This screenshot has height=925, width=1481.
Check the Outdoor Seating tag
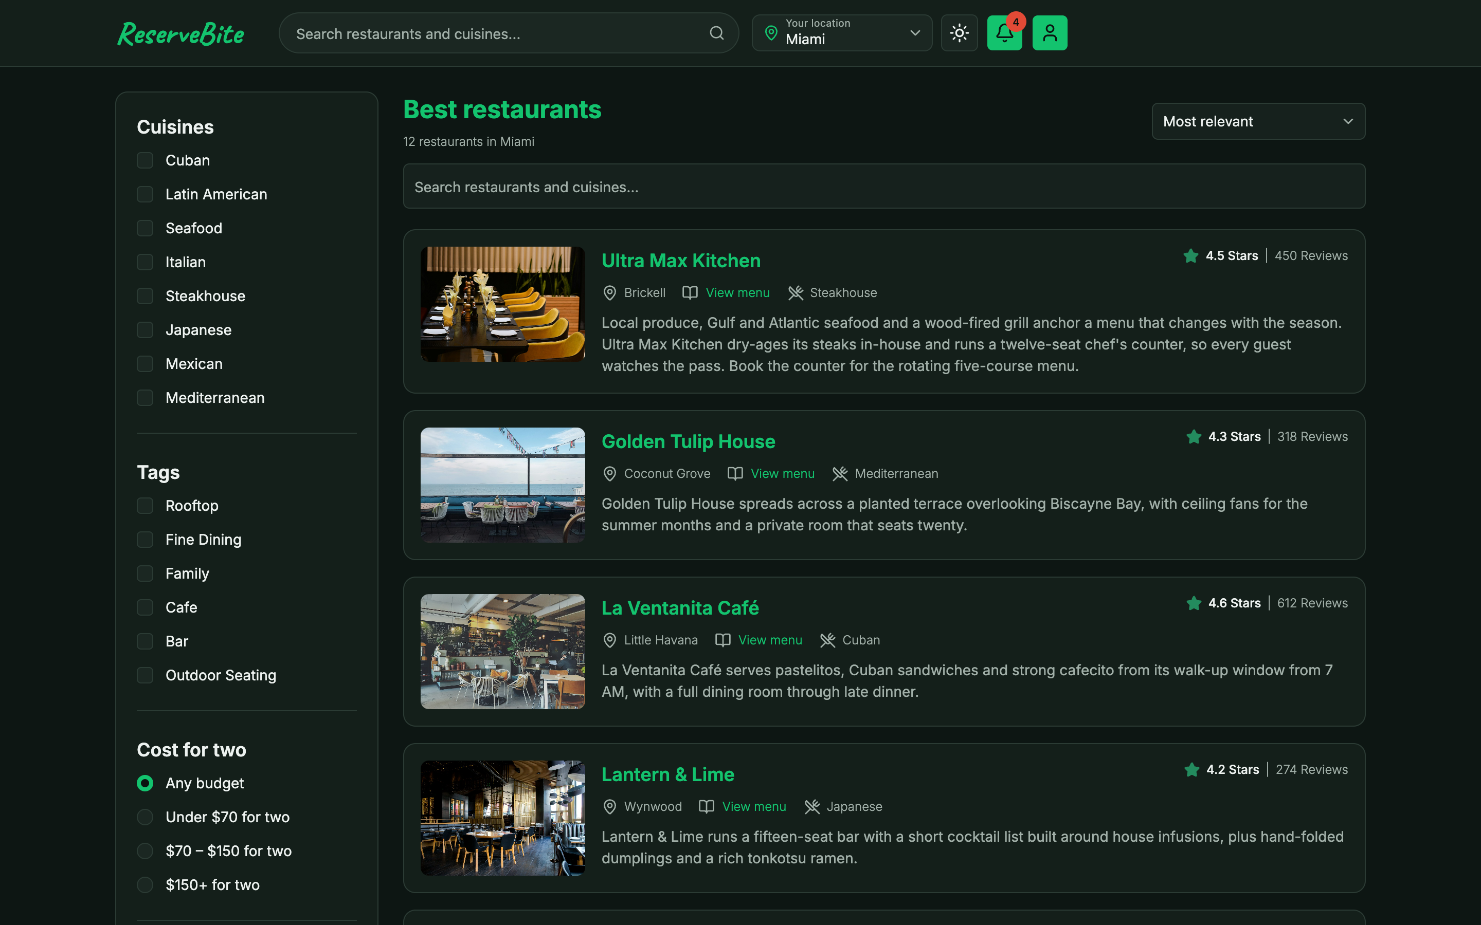click(145, 675)
